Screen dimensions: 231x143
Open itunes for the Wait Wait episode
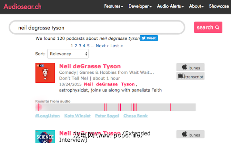click(x=190, y=67)
